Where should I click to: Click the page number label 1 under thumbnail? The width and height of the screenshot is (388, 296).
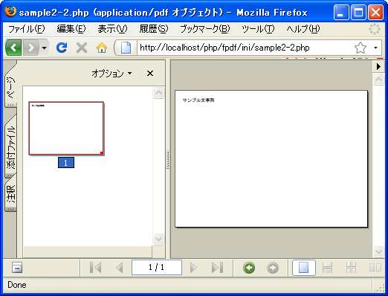point(66,163)
